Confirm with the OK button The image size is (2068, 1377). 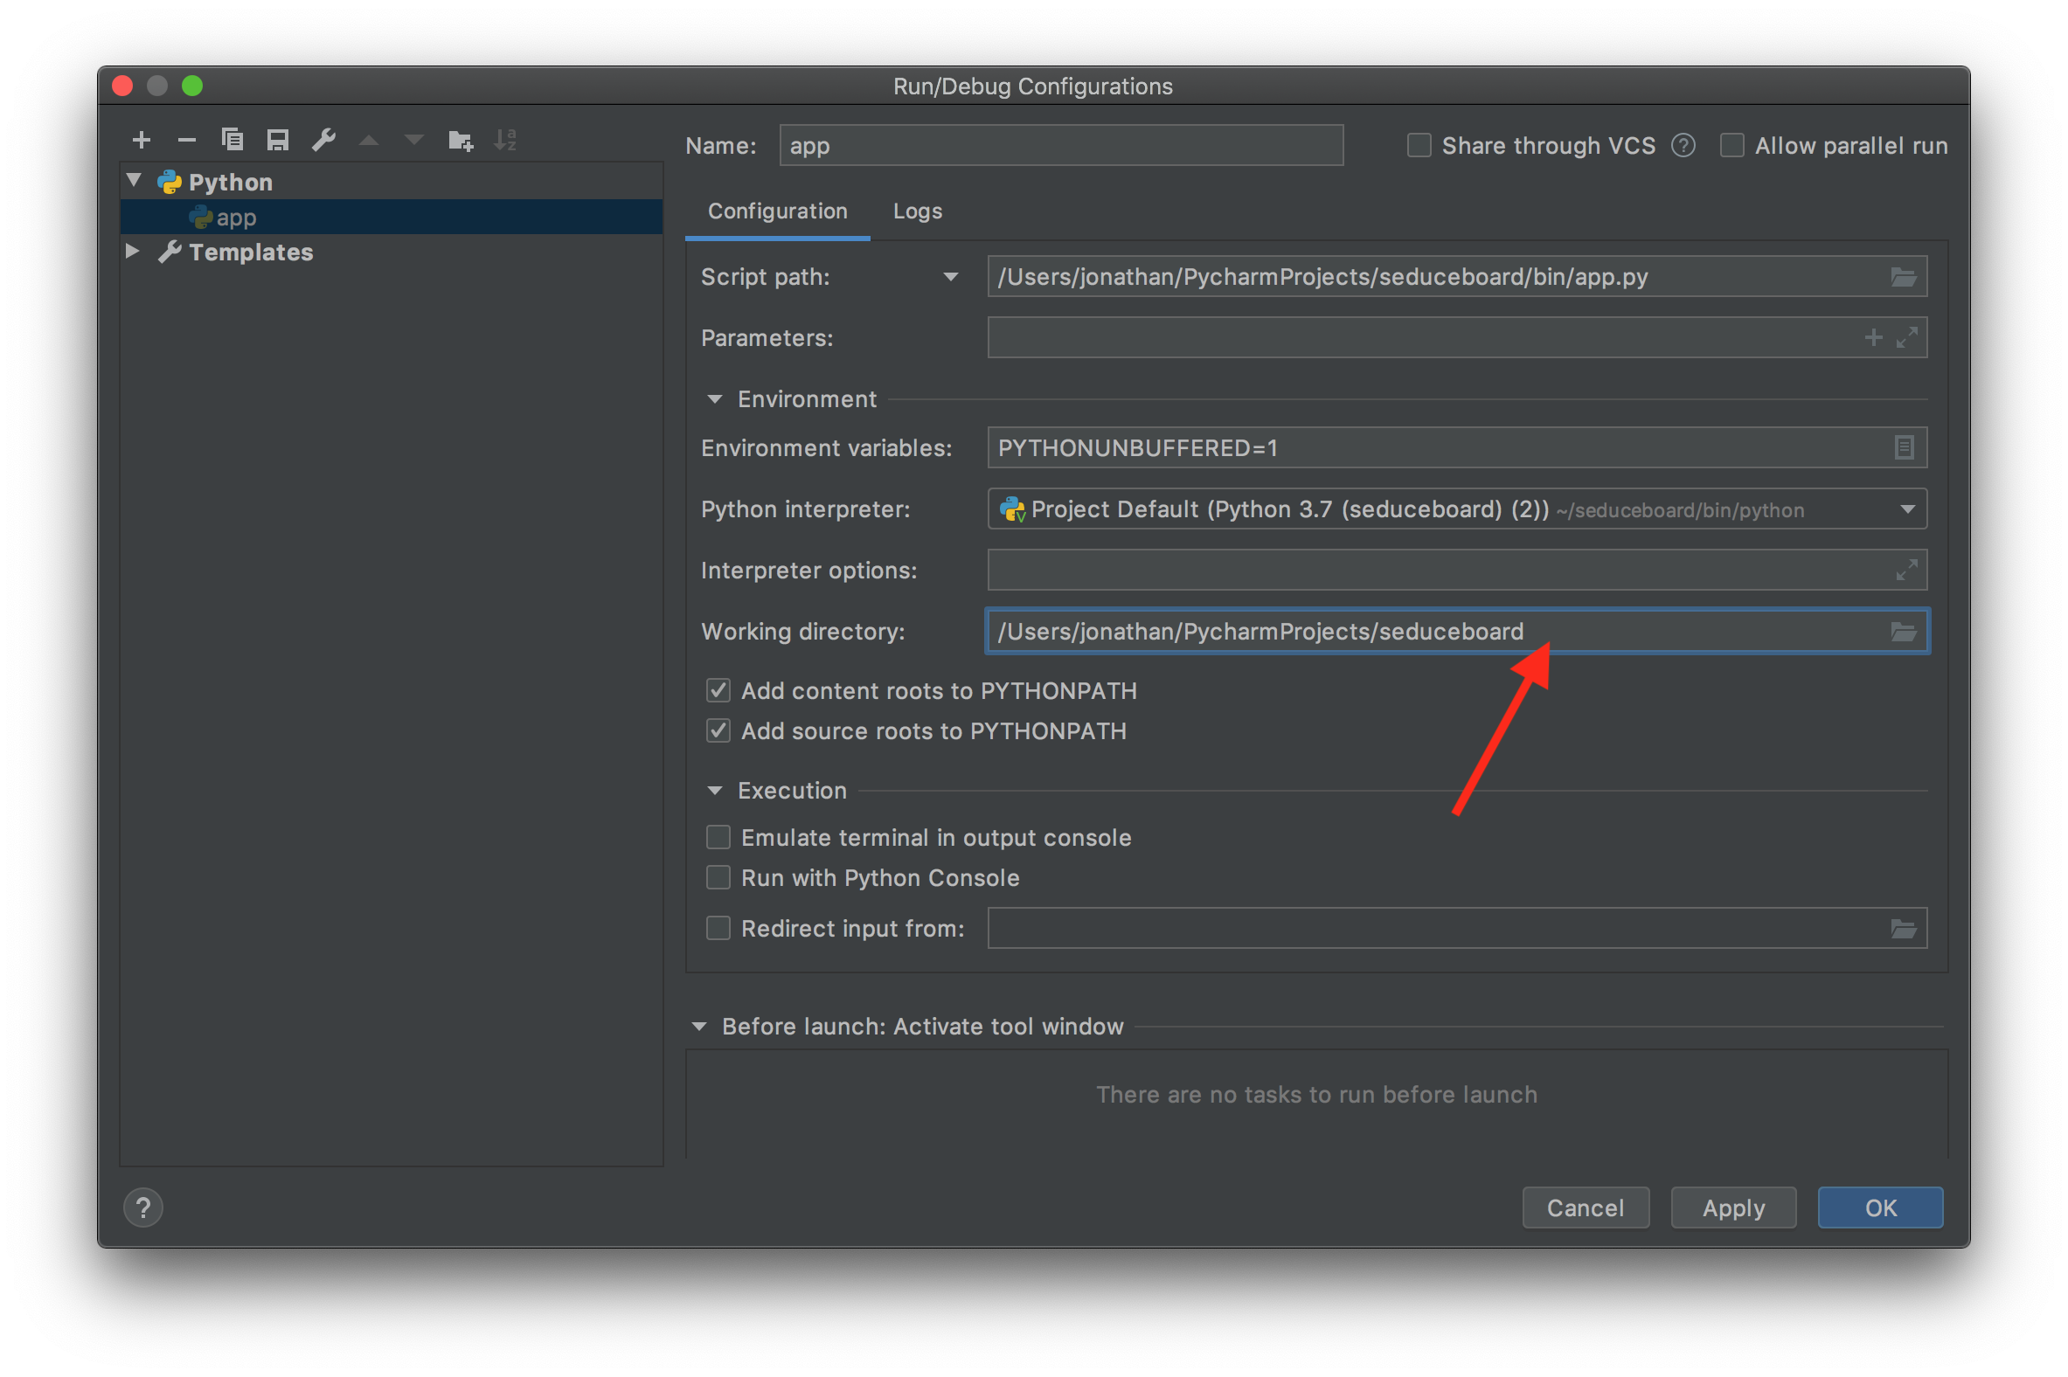tap(1880, 1208)
